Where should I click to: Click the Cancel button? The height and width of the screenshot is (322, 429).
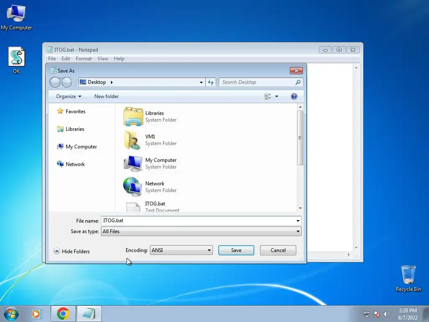[x=278, y=250]
